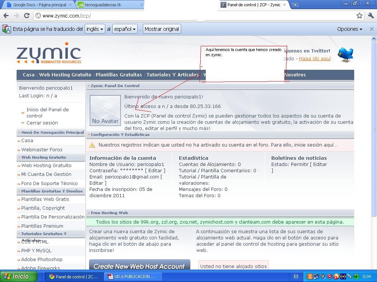This screenshot has height=282, width=377.
Task: Select the Panel de control taskbar button
Action: click(74, 277)
